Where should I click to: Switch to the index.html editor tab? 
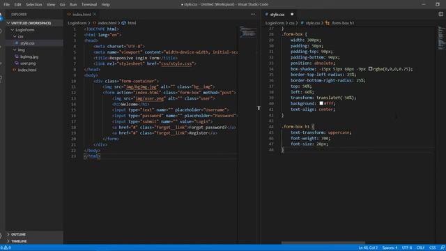(x=82, y=14)
